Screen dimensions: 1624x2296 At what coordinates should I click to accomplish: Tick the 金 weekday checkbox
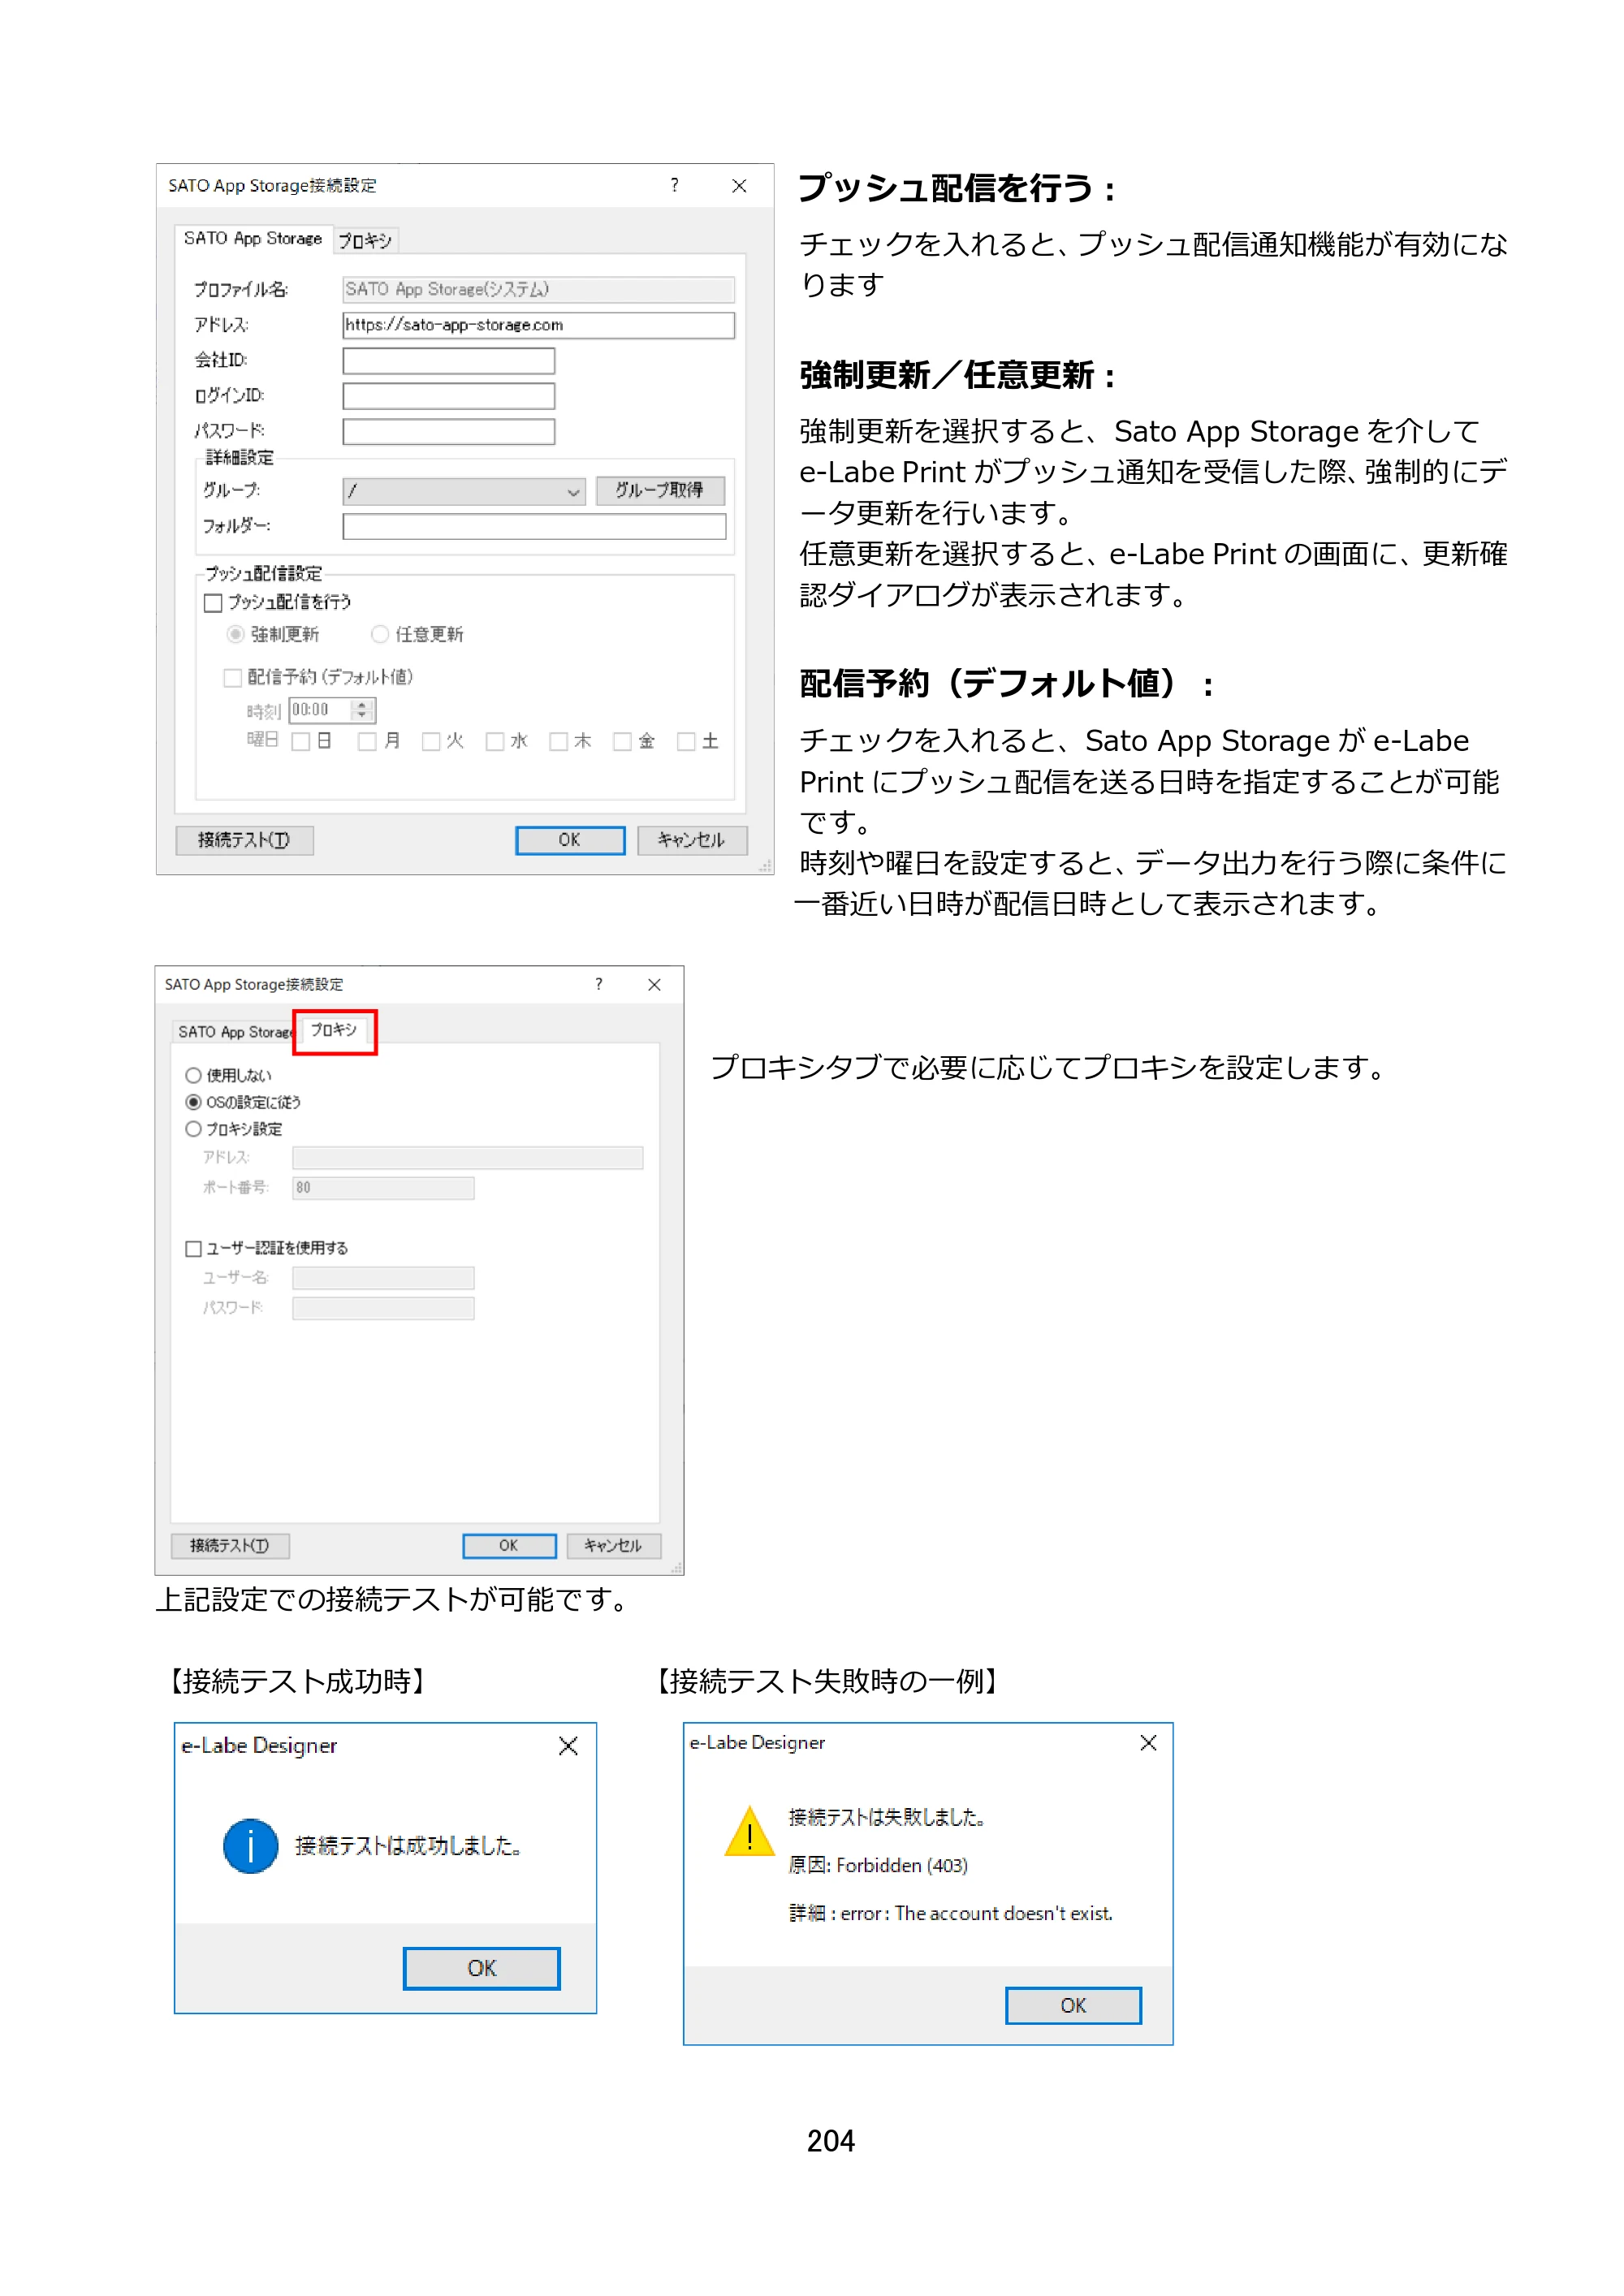coord(622,741)
